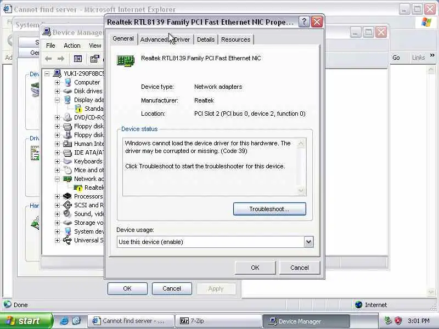Close the Realtek properties dialog
Image resolution: width=439 pixels, height=329 pixels.
click(x=317, y=21)
